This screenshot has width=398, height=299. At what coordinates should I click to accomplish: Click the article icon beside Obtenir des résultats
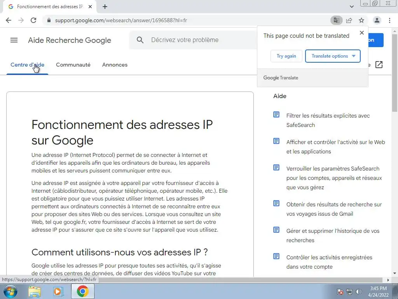click(x=276, y=203)
